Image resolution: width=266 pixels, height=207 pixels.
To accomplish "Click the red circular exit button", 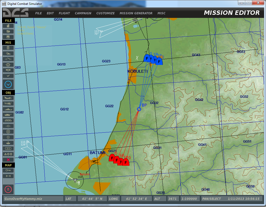I will tap(8, 189).
